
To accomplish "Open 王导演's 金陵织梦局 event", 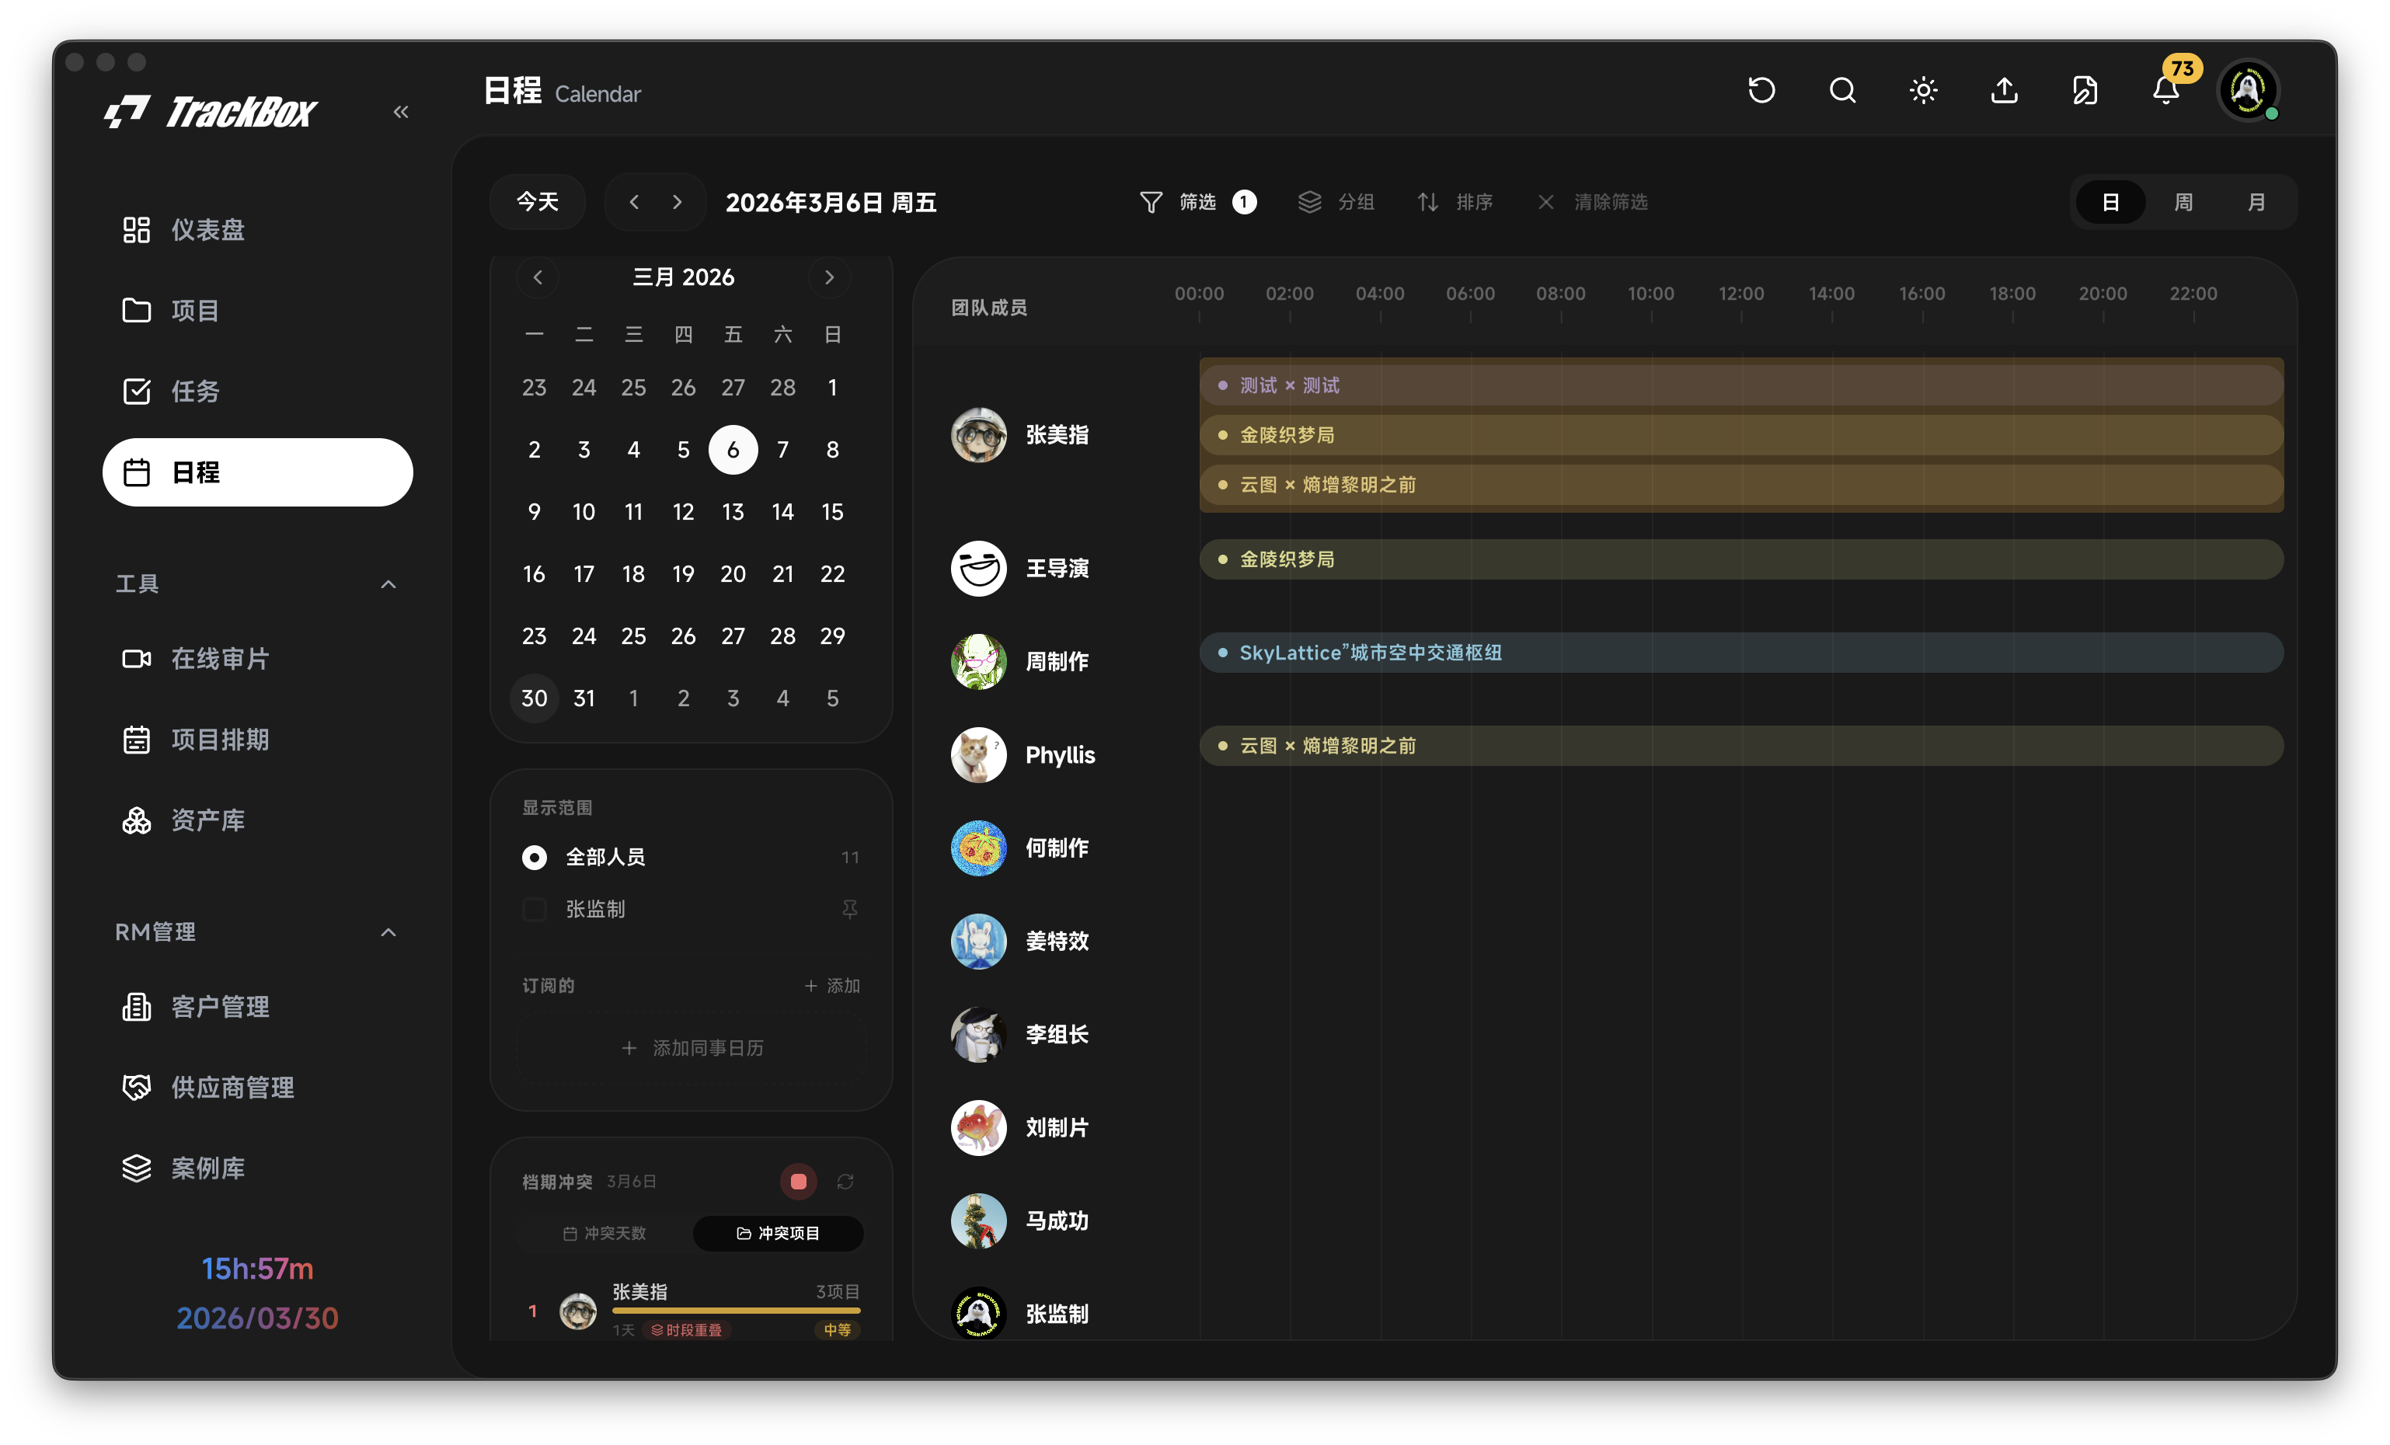I will point(1741,559).
